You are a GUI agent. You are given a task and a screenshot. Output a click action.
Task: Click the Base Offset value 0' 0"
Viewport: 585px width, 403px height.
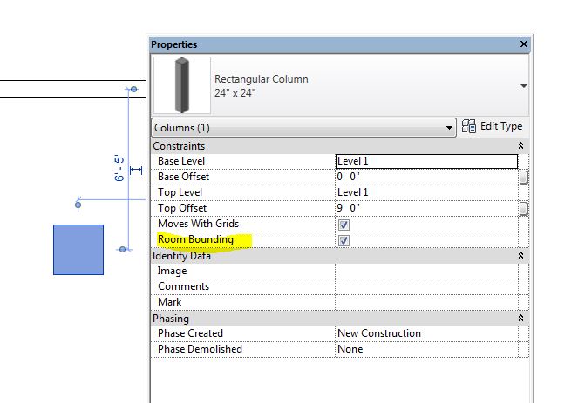pyautogui.click(x=426, y=177)
